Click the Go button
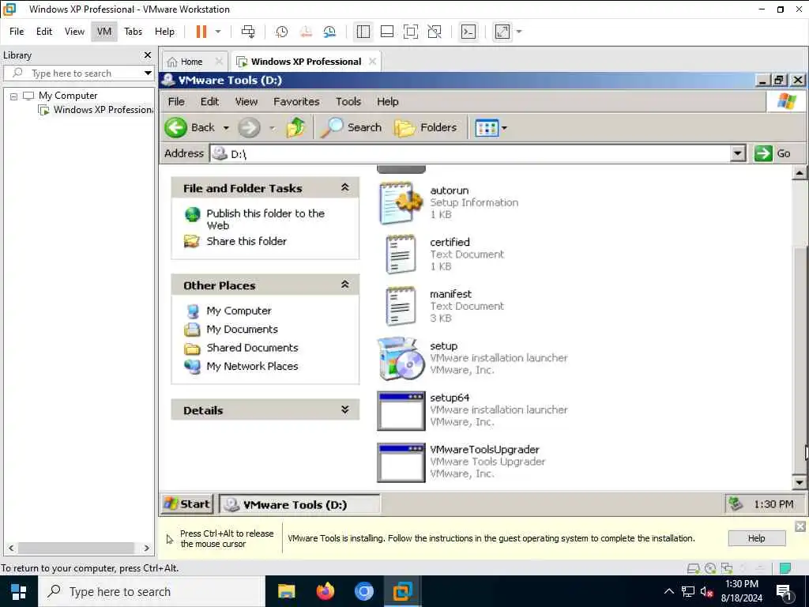 pyautogui.click(x=773, y=153)
